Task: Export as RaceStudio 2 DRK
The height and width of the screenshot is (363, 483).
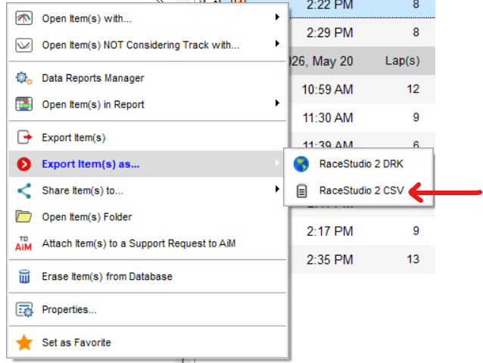Action: point(359,164)
